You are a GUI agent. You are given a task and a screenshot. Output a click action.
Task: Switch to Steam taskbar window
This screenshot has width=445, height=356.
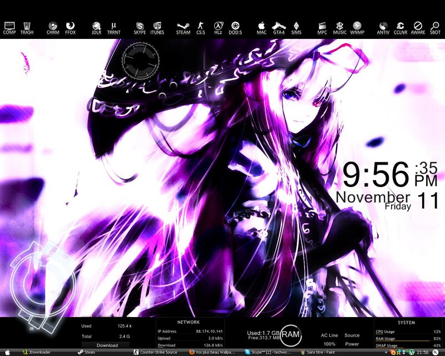[87, 352]
